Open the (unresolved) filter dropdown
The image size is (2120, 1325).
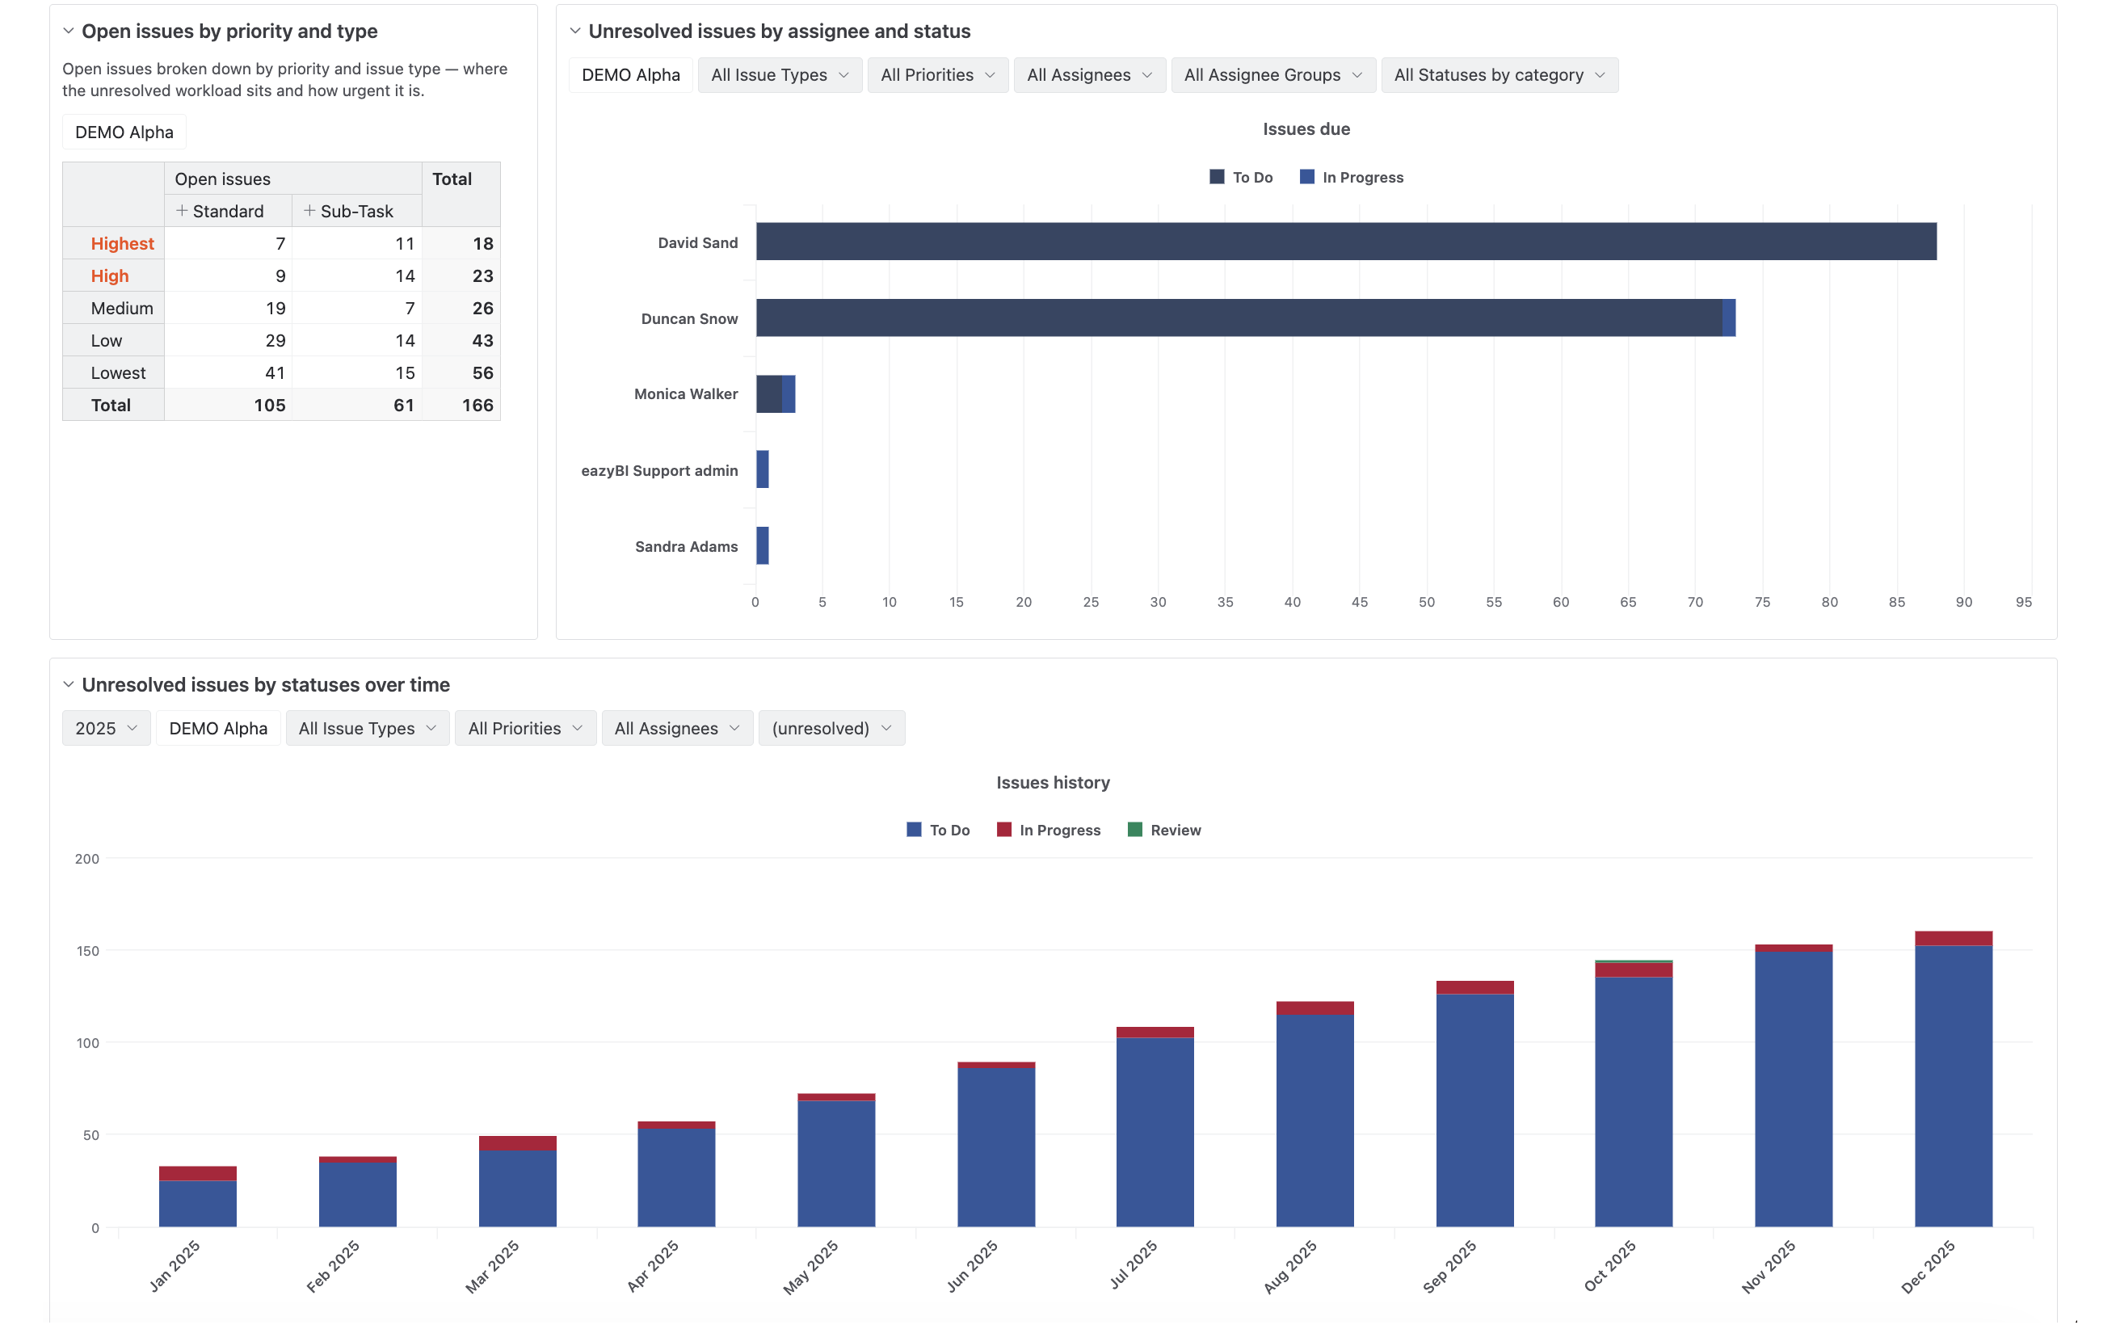pyautogui.click(x=831, y=728)
